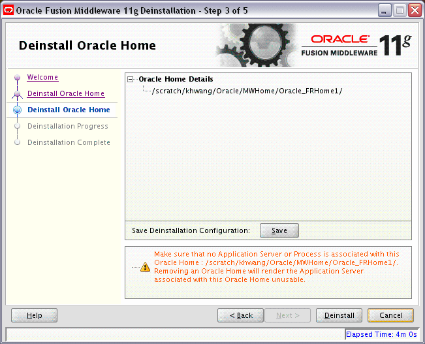Collapse the Oracle Home Details tree node
425x344 pixels.
tap(131, 79)
